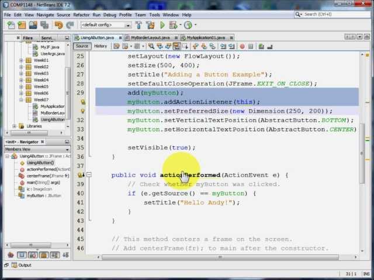
Task: Click the Undo arrow icon
Action: (58, 25)
